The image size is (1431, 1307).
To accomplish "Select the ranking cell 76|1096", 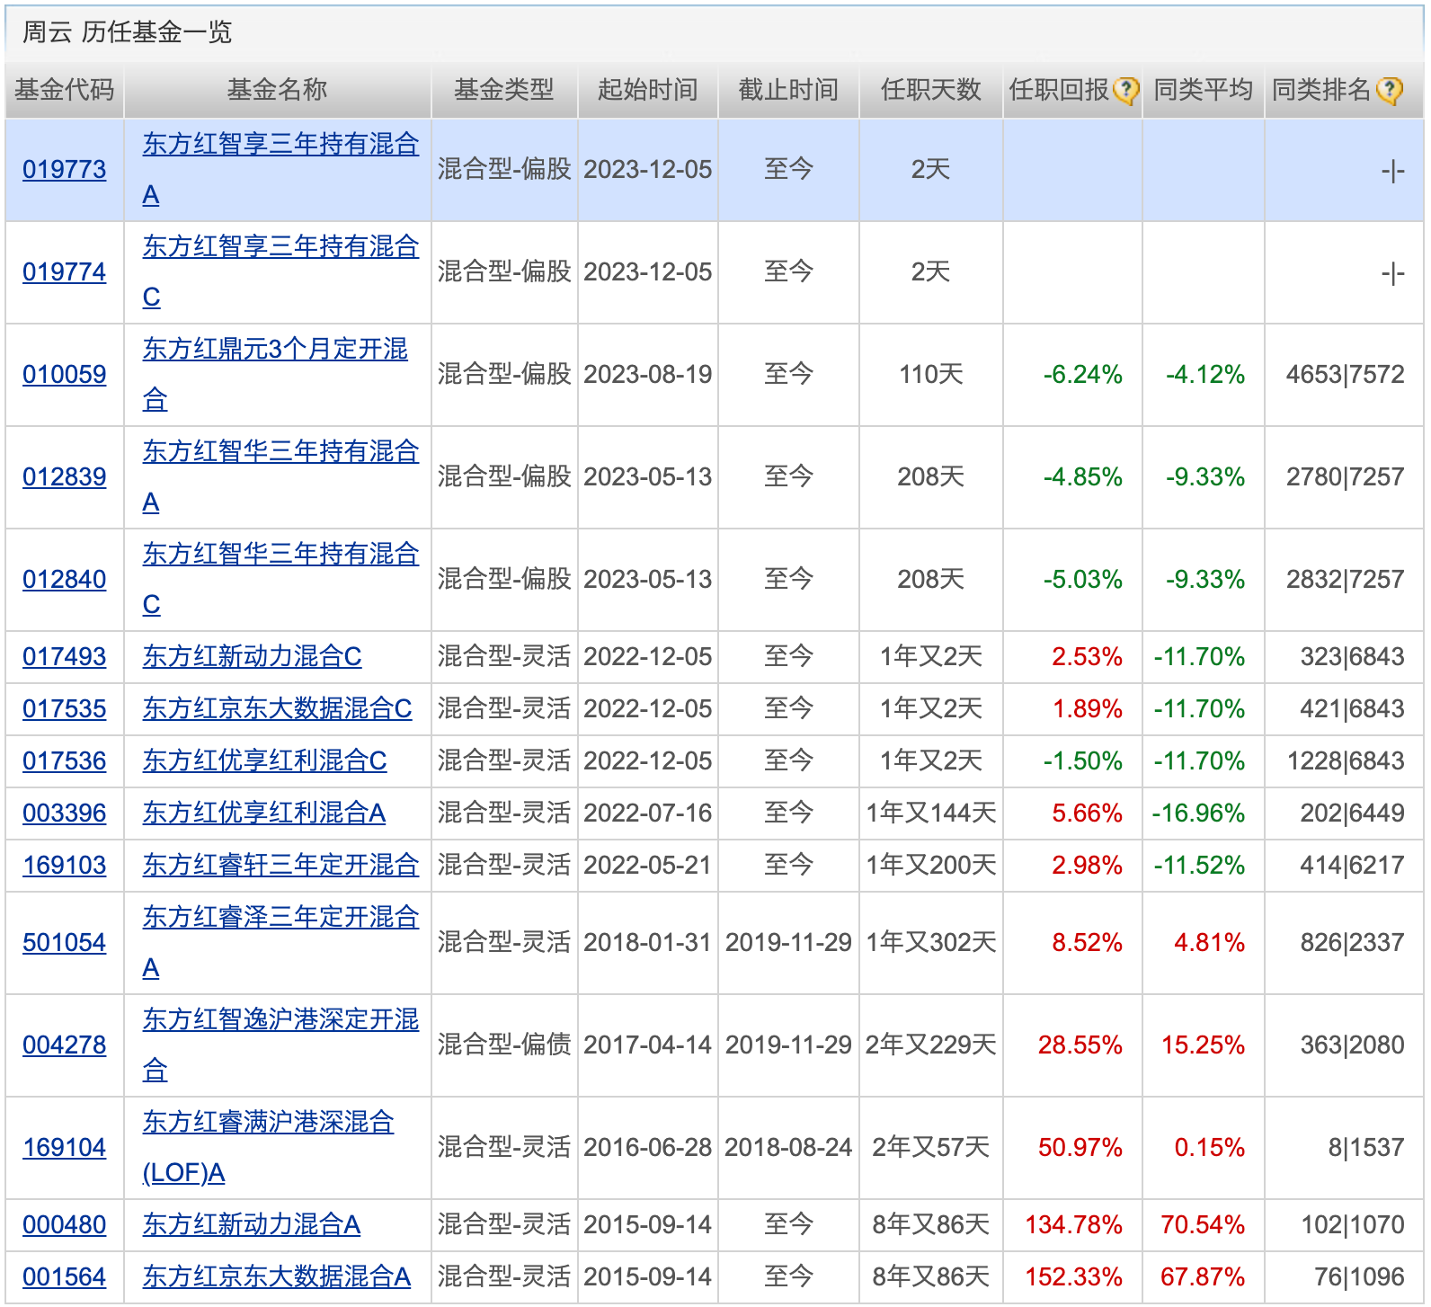I will click(x=1359, y=1277).
